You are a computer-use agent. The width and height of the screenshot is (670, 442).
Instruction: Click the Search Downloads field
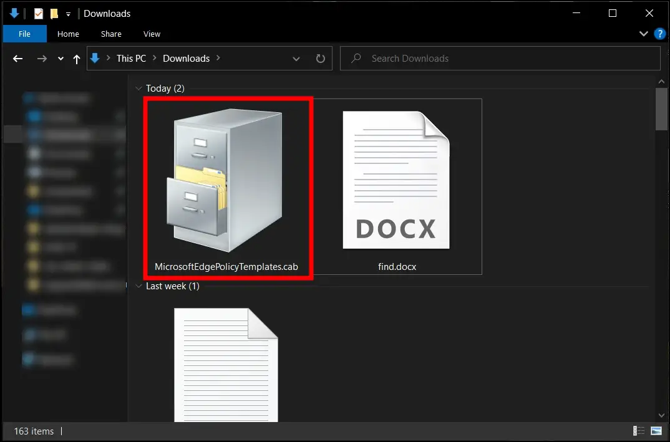500,58
